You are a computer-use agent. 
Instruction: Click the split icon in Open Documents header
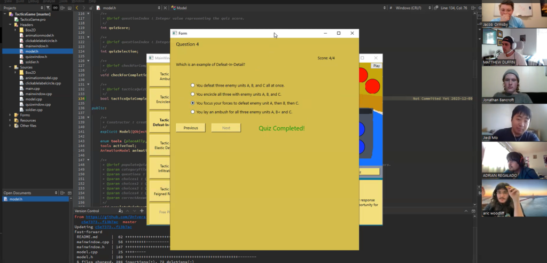tap(62, 193)
